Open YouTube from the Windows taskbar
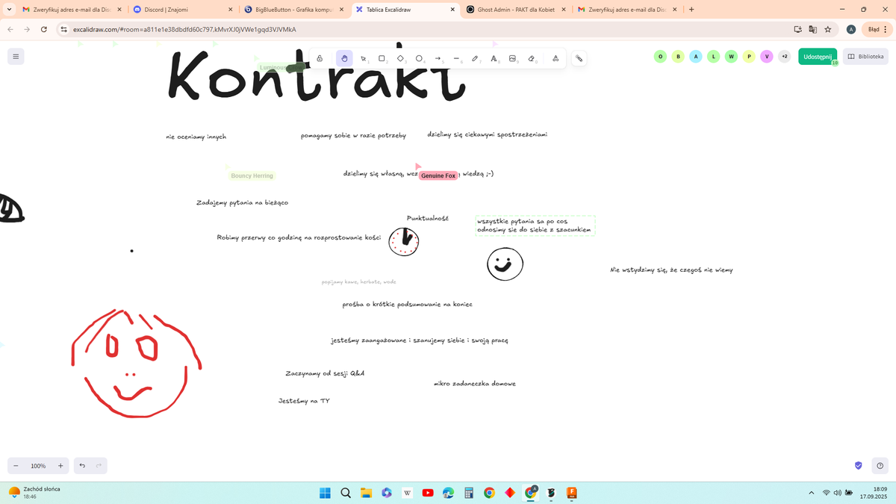This screenshot has width=896, height=504. [x=428, y=493]
